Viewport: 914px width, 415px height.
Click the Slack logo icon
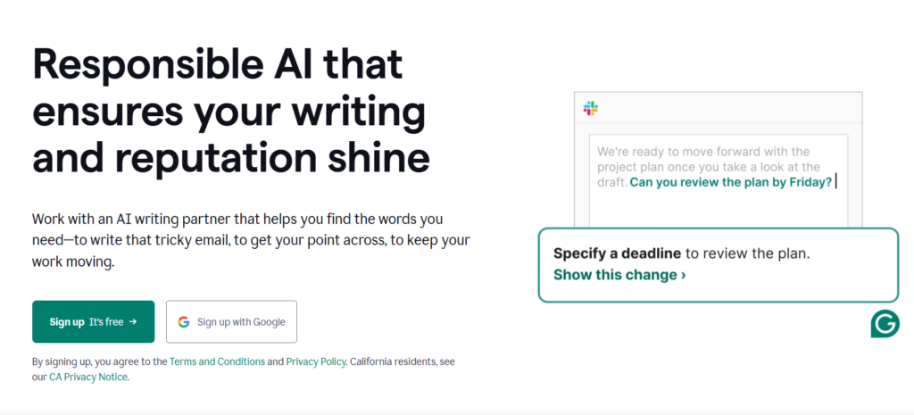pyautogui.click(x=591, y=108)
